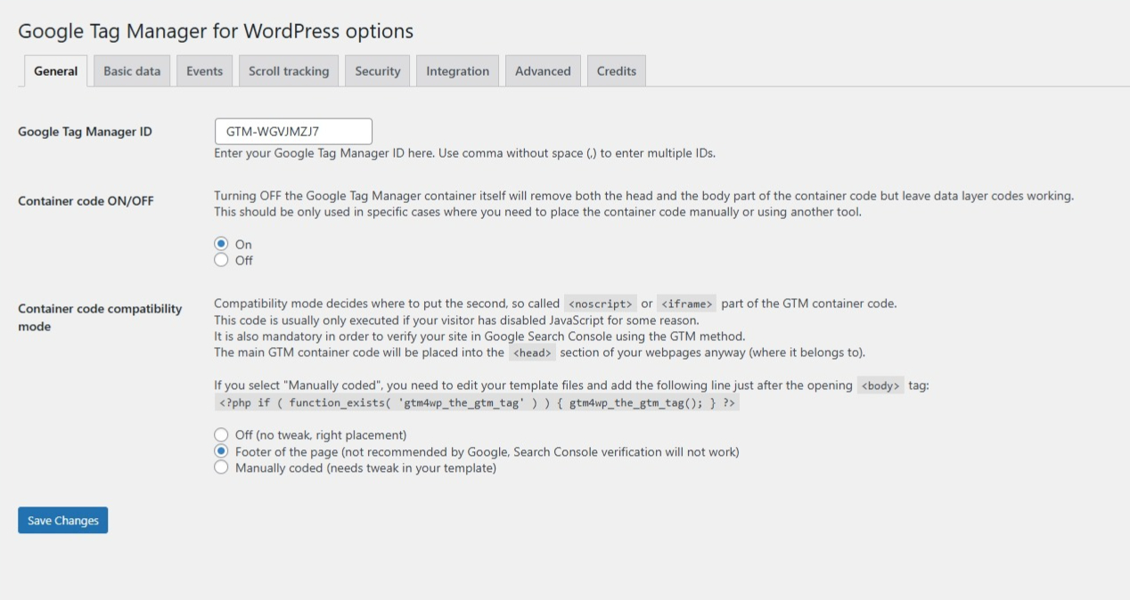Click the Container code ON/OFF label

click(86, 201)
